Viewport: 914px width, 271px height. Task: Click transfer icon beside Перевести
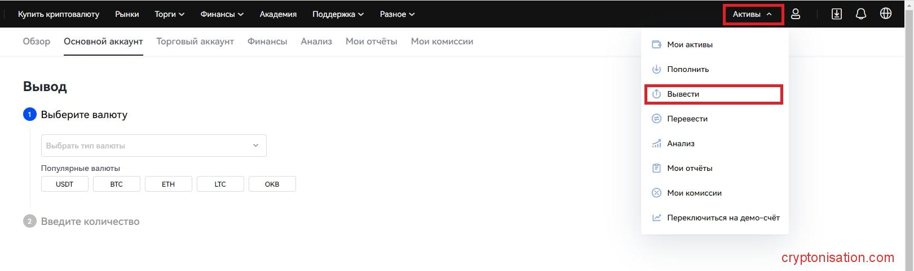pos(656,119)
